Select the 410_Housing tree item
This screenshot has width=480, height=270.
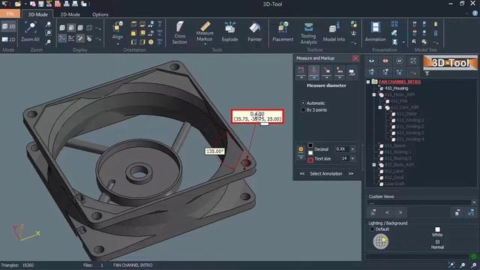click(397, 88)
